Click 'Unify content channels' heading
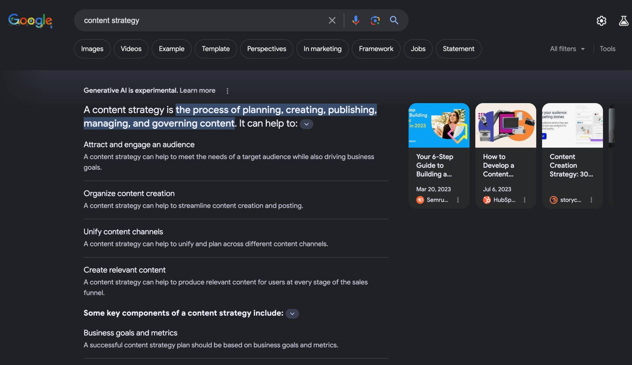Screen dimensions: 632x365 point(123,232)
